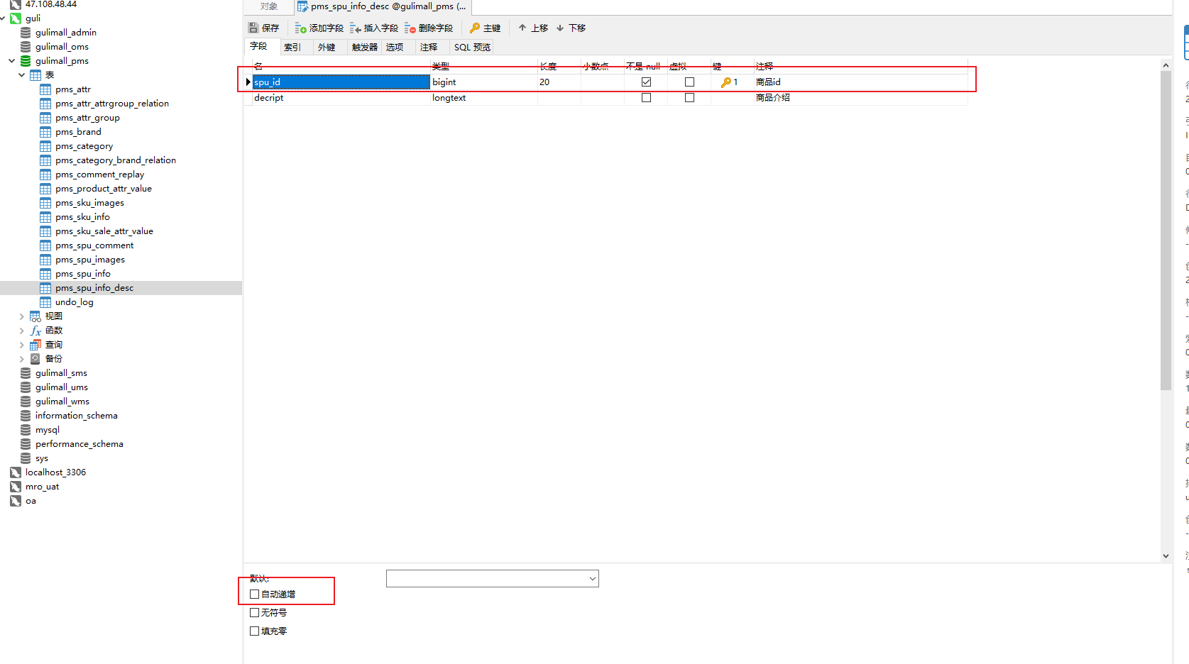Click the pms_brand table icon
Viewport: 1189px width, 664px height.
pyautogui.click(x=45, y=132)
